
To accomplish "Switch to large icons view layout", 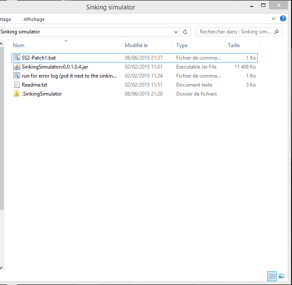I will pyautogui.click(x=281, y=276).
